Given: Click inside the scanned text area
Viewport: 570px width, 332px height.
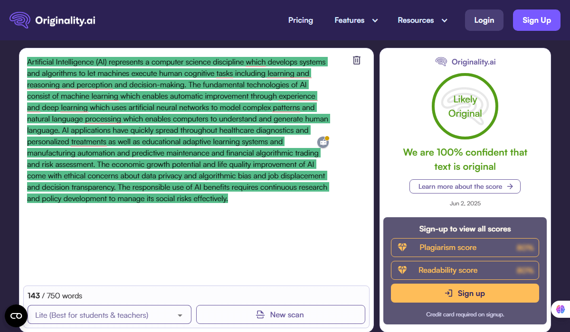Looking at the screenshot, I should [x=178, y=130].
